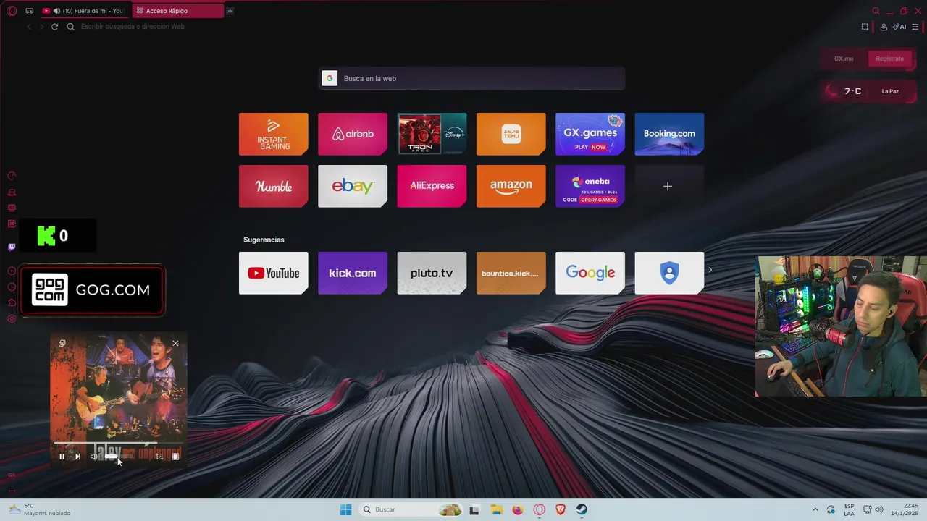Open GX Control in sidebar
The width and height of the screenshot is (927, 521).
[x=12, y=176]
